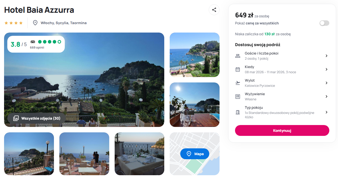The width and height of the screenshot is (338, 179).
Task: Click the room door icon
Action: click(x=238, y=112)
